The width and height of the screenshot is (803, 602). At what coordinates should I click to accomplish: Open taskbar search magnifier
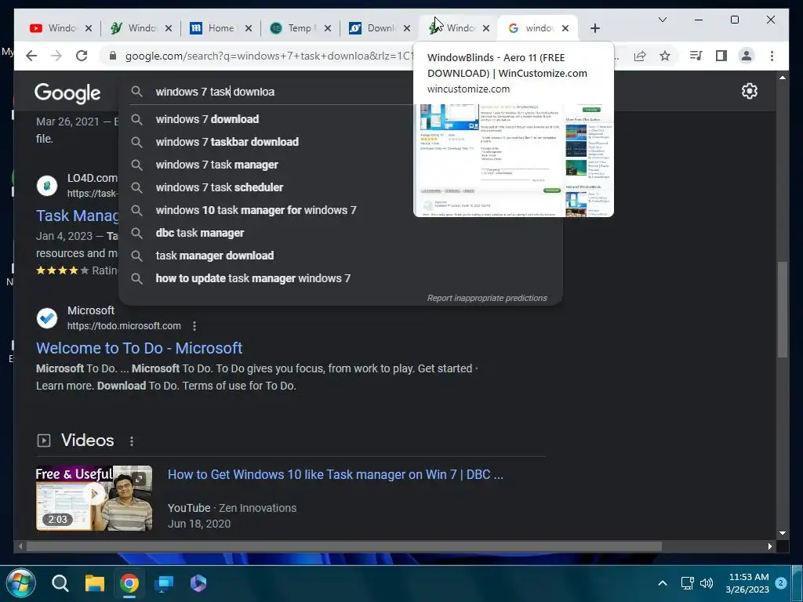[60, 583]
